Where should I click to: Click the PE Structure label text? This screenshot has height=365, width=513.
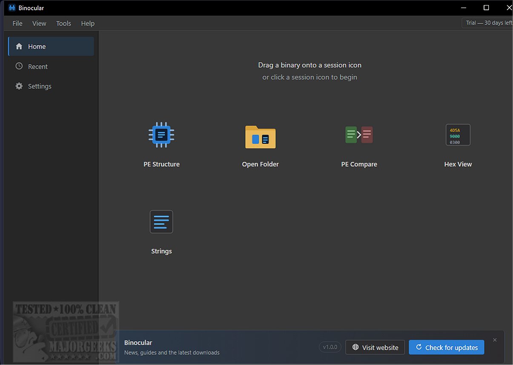coord(161,164)
